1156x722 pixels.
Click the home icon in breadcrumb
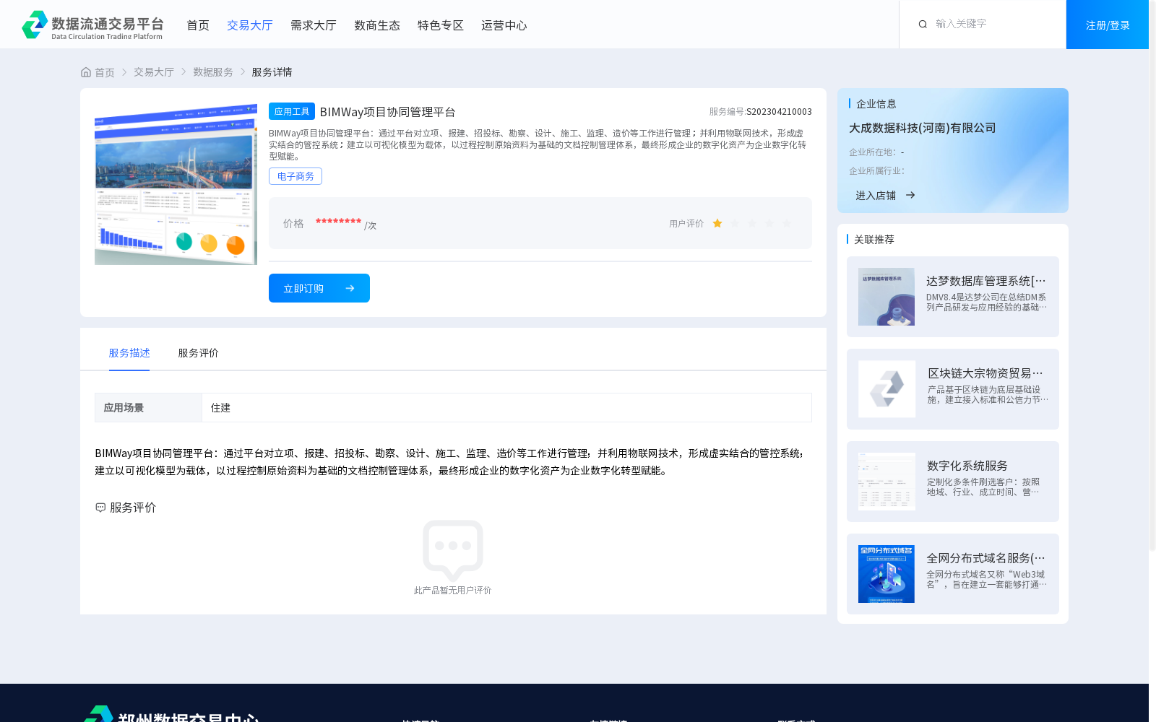[x=86, y=72]
